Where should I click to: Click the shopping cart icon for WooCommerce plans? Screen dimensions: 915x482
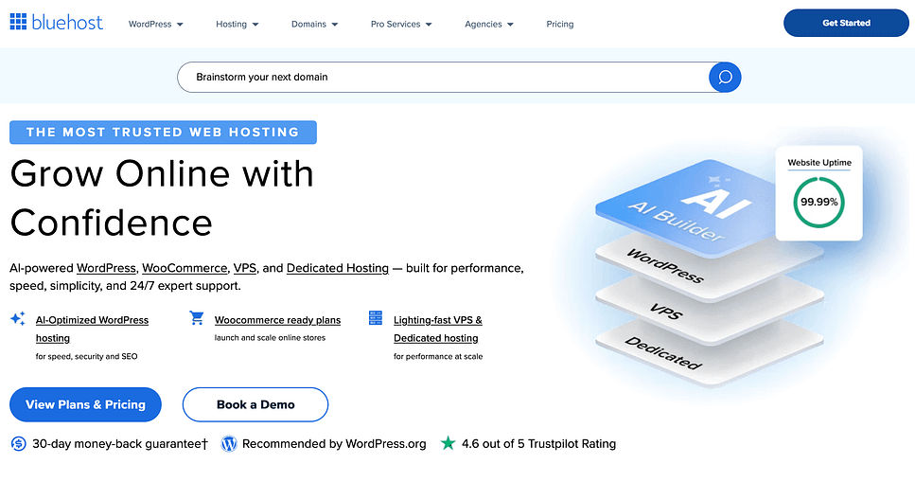[x=197, y=318]
